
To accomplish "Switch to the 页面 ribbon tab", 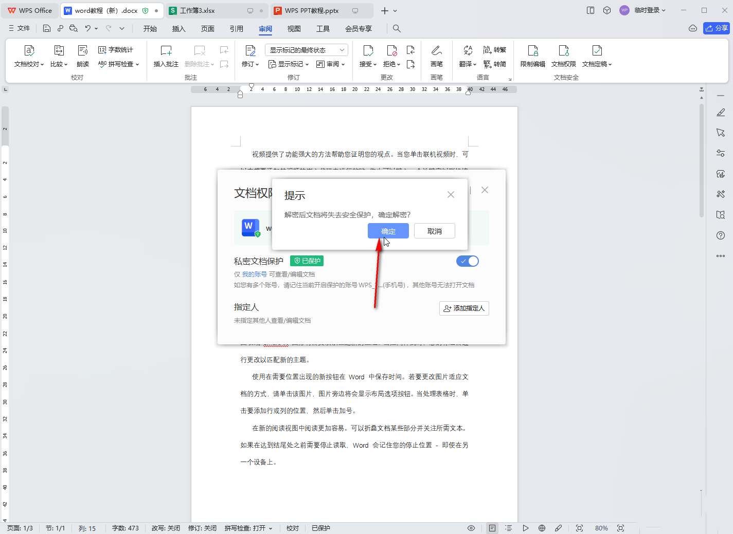I will tap(208, 29).
